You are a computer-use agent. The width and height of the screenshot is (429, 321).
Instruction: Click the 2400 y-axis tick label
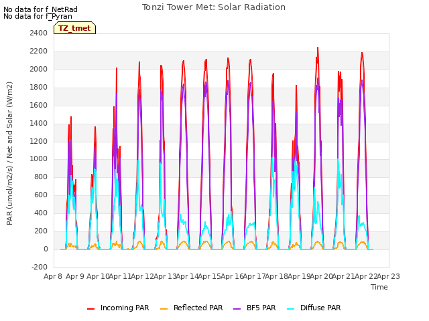pos(38,33)
